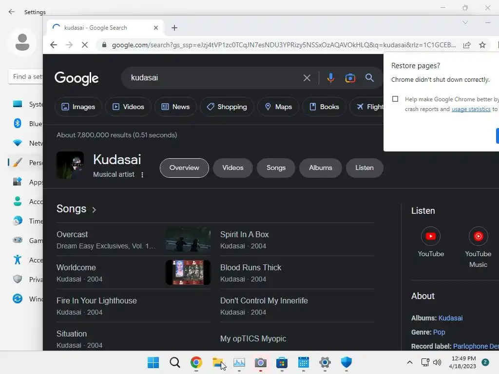Open YouTube Music listen option
The width and height of the screenshot is (499, 374).
coord(478,247)
